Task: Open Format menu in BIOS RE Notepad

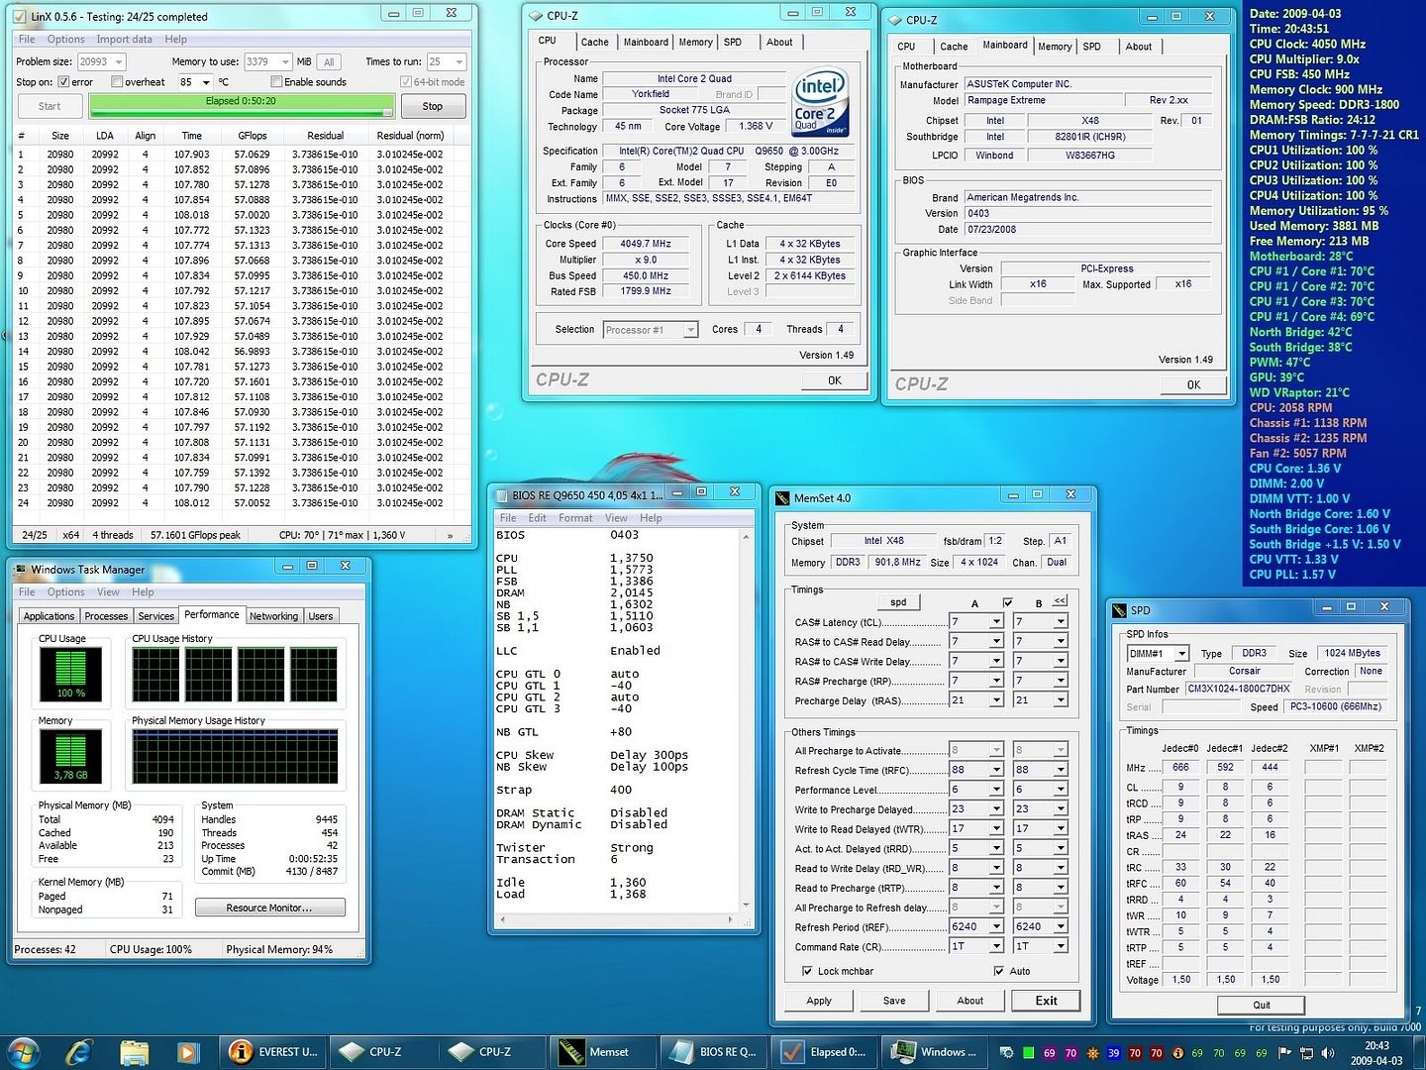Action: coord(575,518)
